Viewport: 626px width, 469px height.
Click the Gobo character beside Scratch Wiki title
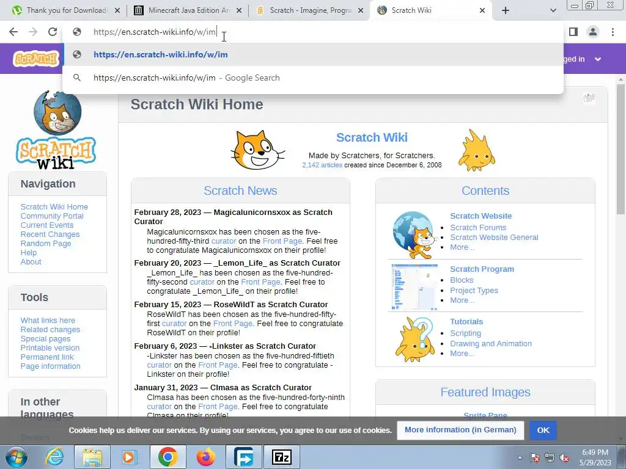tap(476, 150)
